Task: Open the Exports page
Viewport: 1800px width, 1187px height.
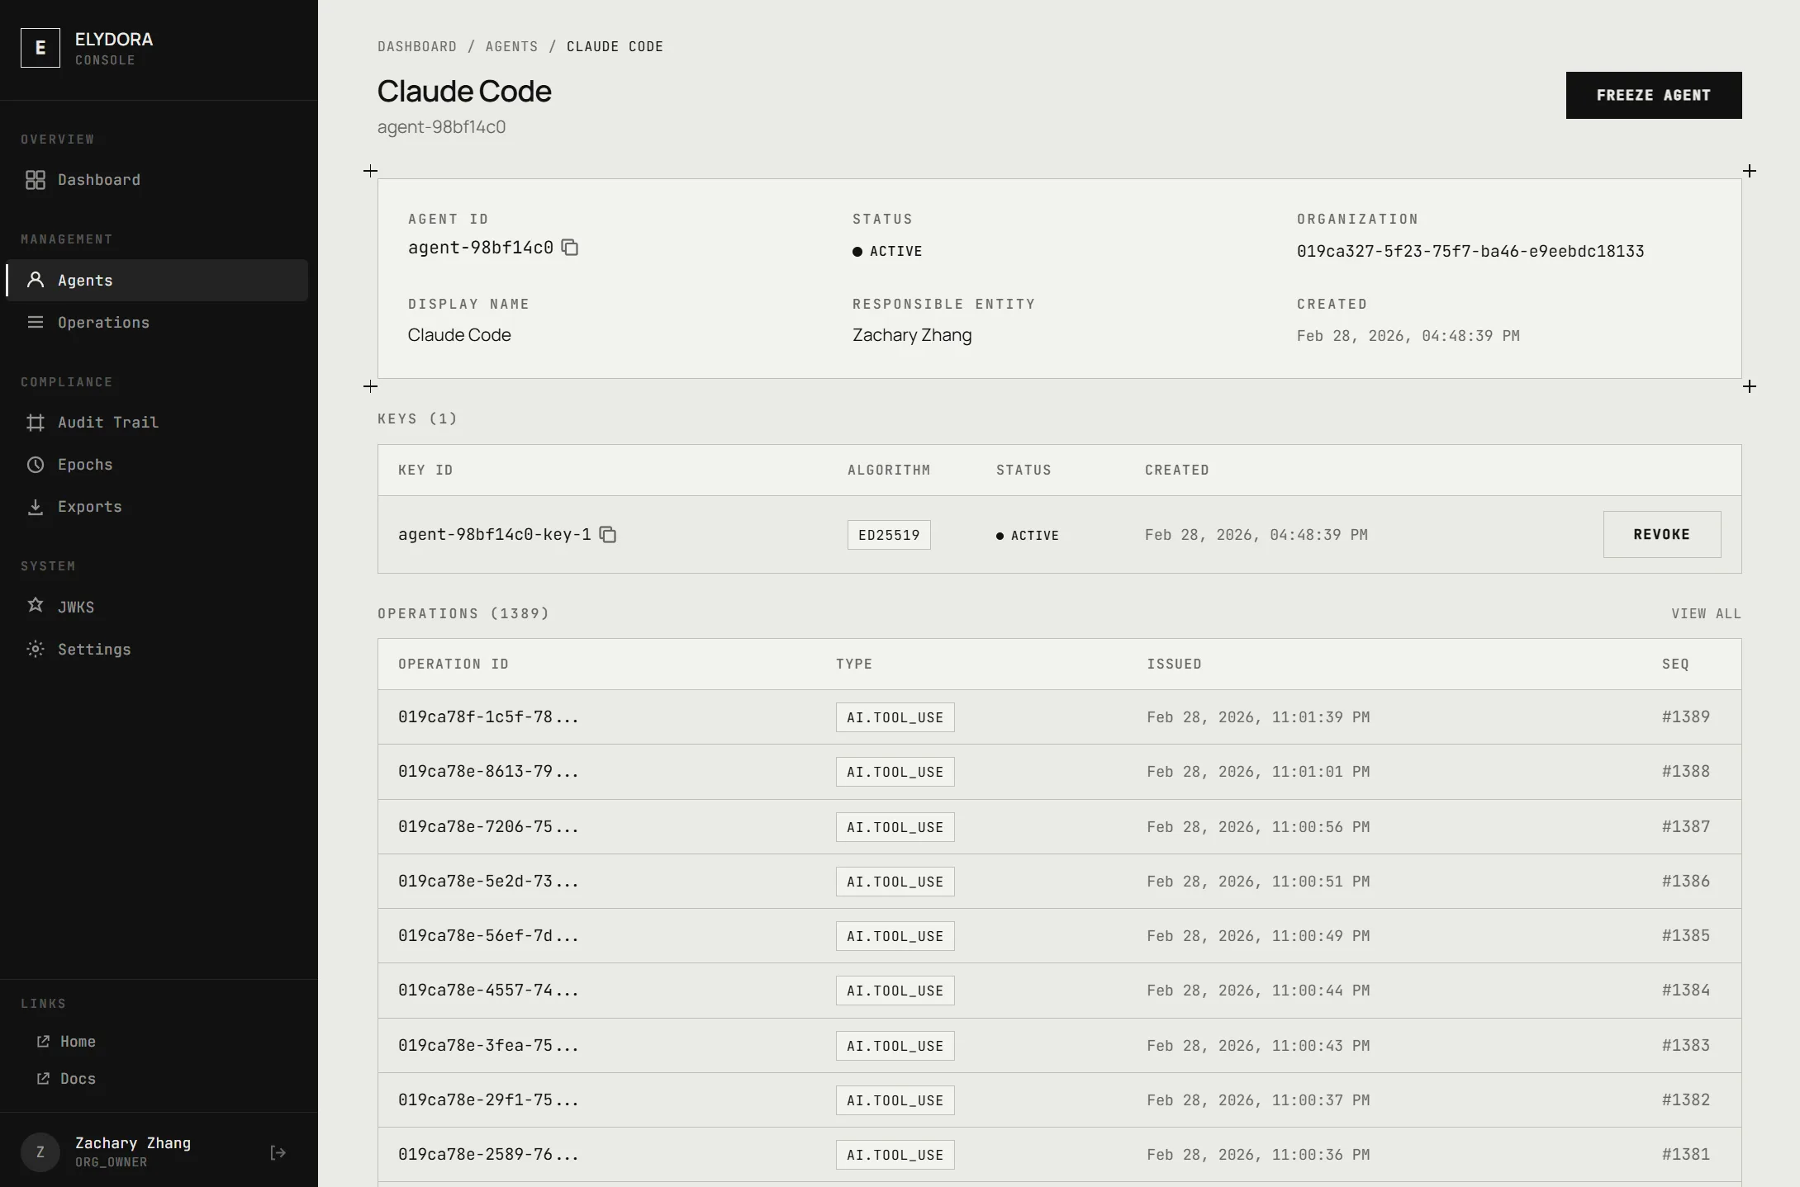Action: tap(89, 506)
